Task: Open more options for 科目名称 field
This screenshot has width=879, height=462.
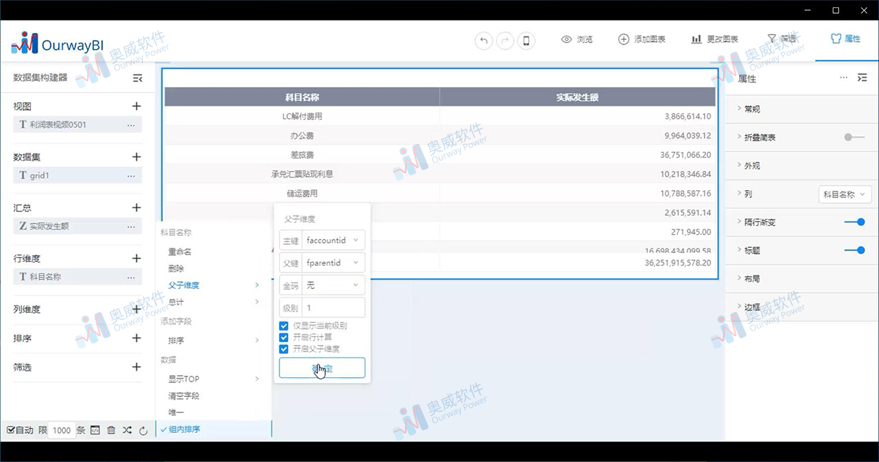Action: click(131, 277)
